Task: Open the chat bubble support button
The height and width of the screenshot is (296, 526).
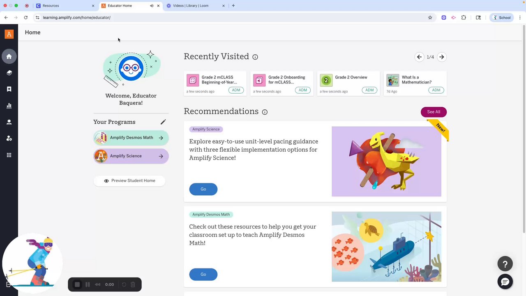Action: tap(505, 282)
